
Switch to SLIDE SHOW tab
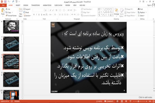pyautogui.click(x=58, y=5)
